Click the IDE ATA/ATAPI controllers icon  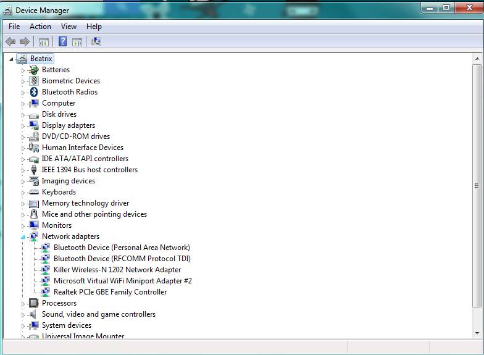coord(33,159)
